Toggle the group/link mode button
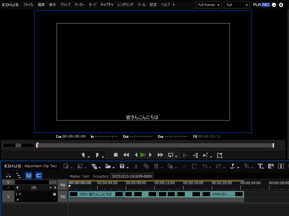The height and width of the screenshot is (216, 289). click(29, 176)
